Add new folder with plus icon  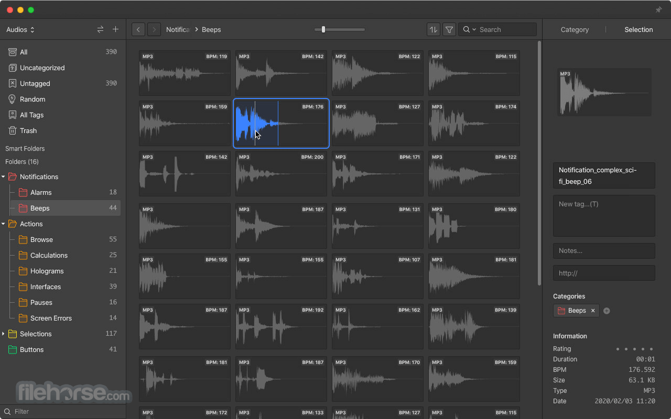click(x=115, y=30)
